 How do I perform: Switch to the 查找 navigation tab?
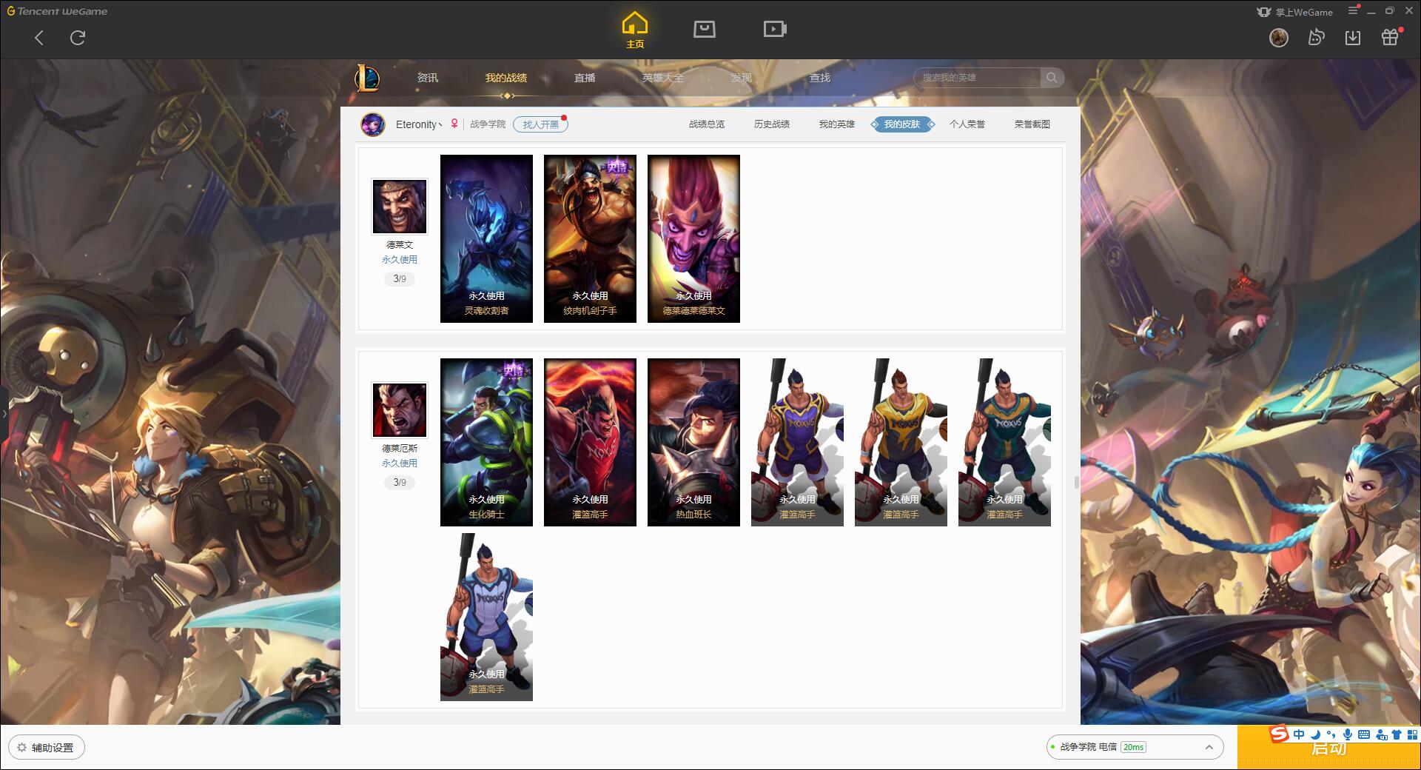pyautogui.click(x=819, y=78)
